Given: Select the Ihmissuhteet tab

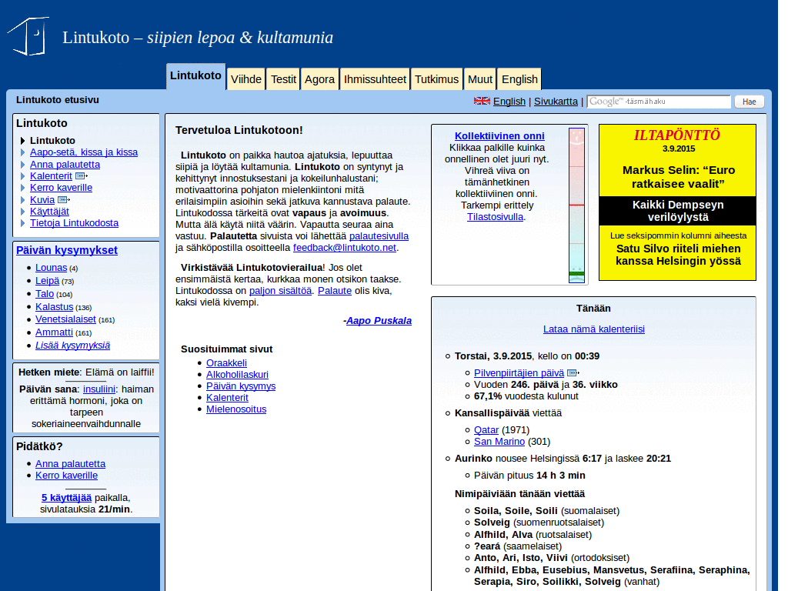Looking at the screenshot, I should tap(375, 79).
